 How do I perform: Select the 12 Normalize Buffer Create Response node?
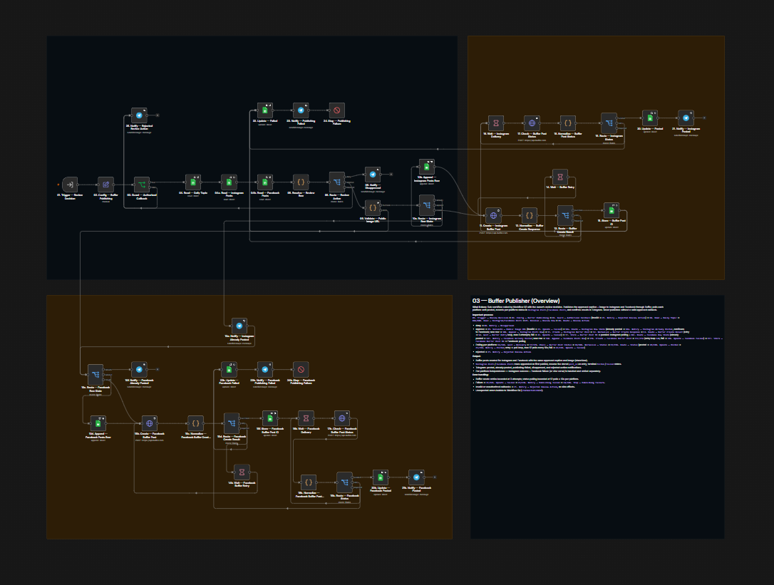tap(529, 216)
